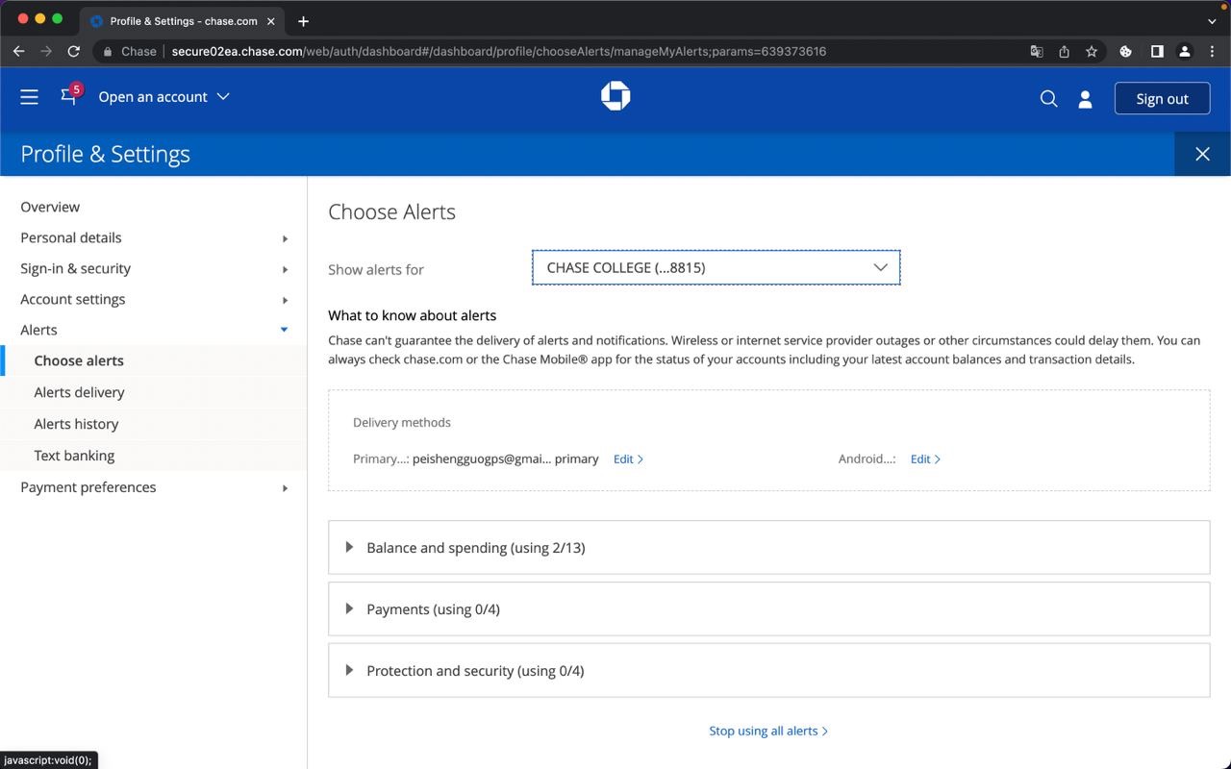The width and height of the screenshot is (1231, 769).
Task: Click the browser share icon
Action: click(x=1064, y=52)
